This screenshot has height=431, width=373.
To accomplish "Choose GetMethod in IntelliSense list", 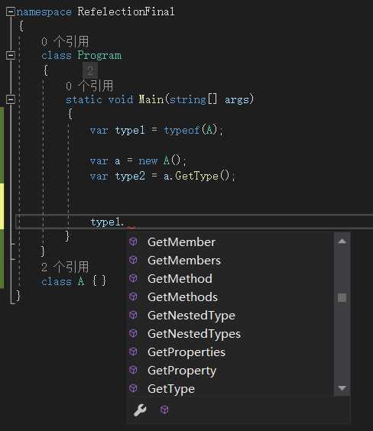I will (x=230, y=279).
